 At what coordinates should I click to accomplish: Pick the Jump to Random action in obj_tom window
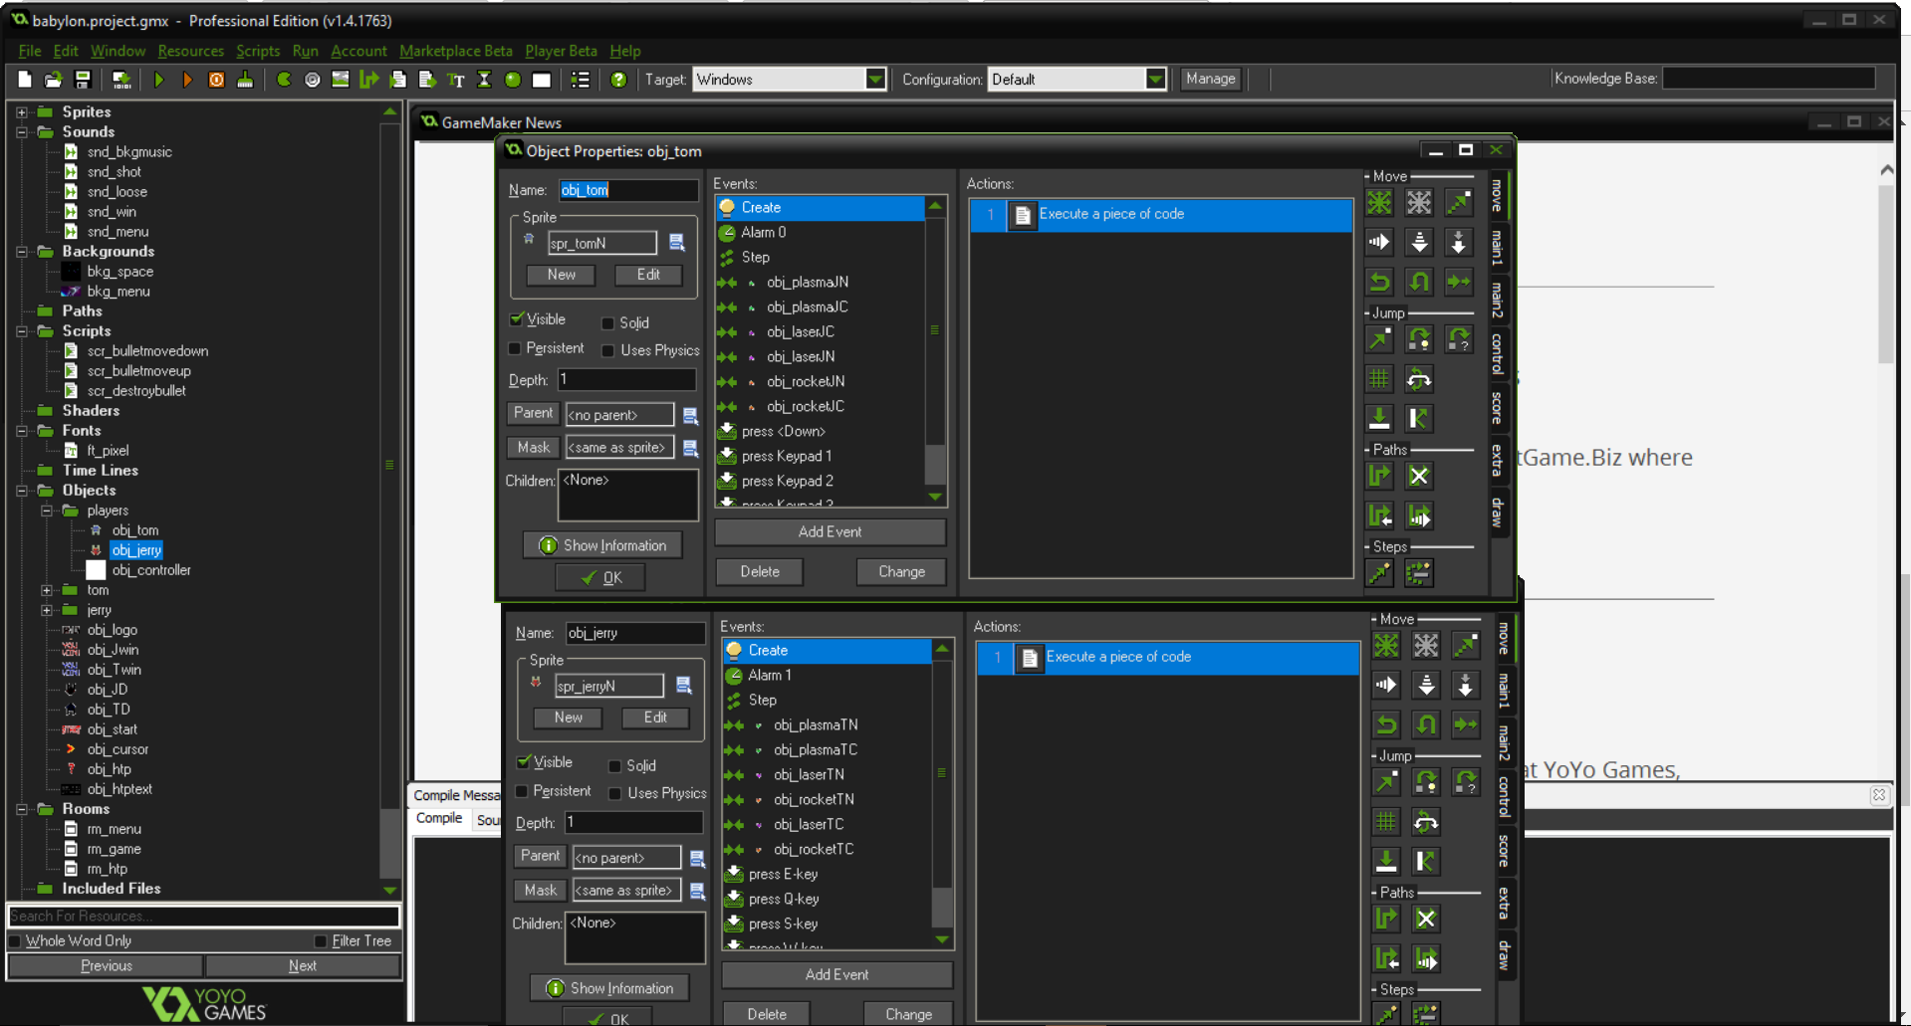point(1459,339)
